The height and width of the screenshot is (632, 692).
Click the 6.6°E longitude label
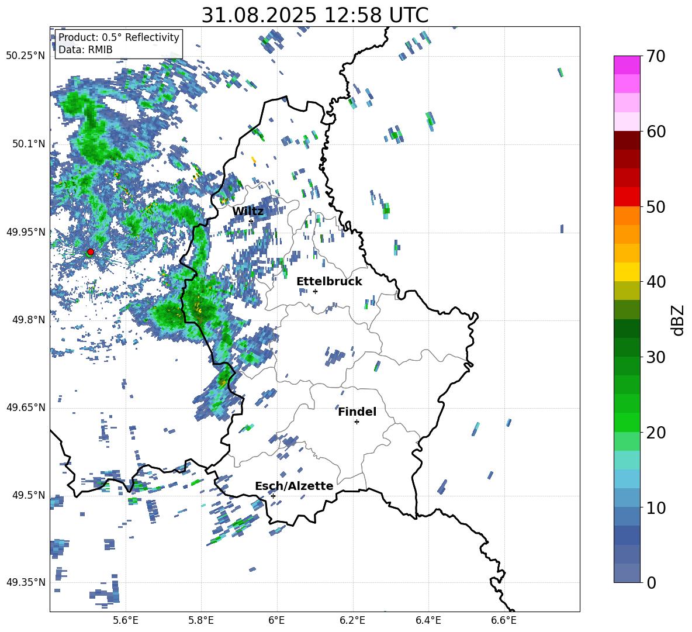tap(504, 620)
